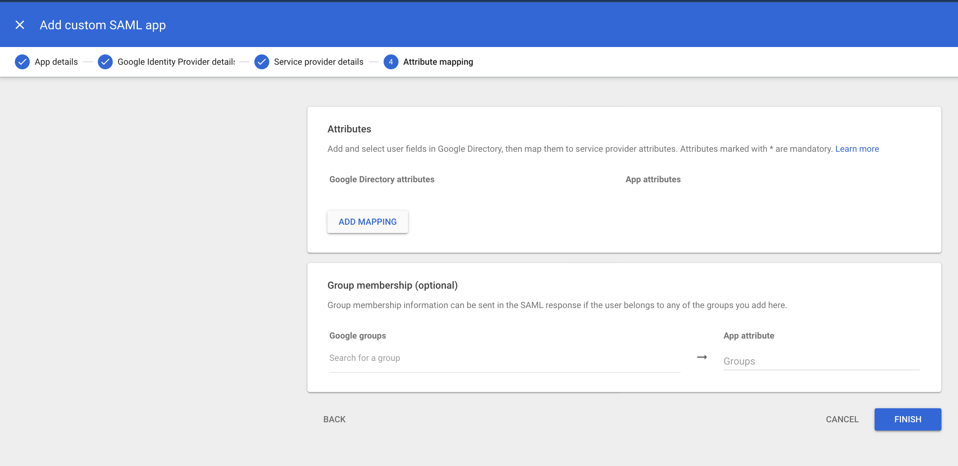Open the Attribute mapping step
Image resolution: width=958 pixels, height=466 pixels.
click(x=438, y=62)
